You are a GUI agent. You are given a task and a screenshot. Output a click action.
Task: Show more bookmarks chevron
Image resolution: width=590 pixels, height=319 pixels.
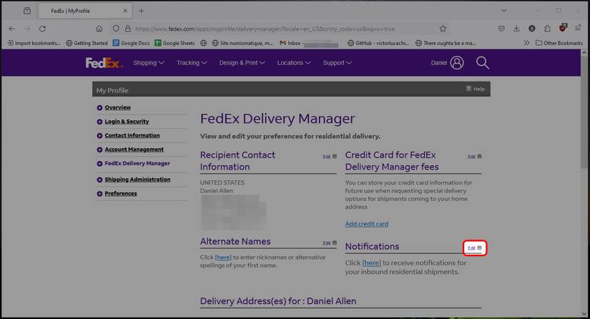pos(526,43)
